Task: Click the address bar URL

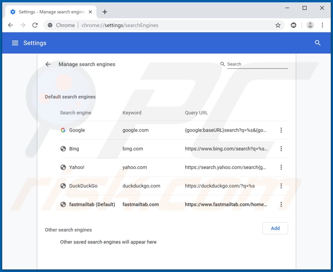Action: (x=120, y=25)
